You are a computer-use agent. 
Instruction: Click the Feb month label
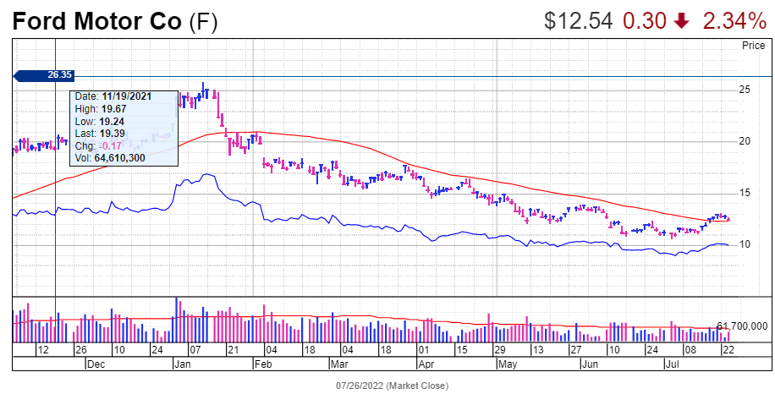click(x=262, y=365)
